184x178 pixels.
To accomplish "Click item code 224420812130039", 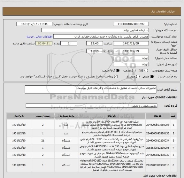I will click(158, 155).
